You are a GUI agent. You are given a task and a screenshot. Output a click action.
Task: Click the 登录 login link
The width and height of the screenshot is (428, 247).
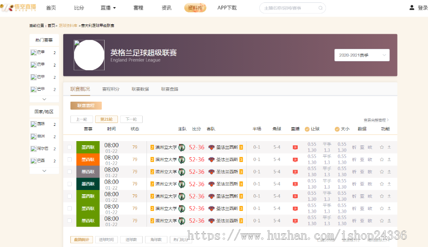coord(423,8)
